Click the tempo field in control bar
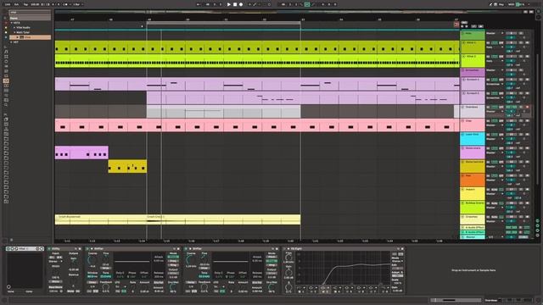This screenshot has height=305, width=543. [35, 4]
